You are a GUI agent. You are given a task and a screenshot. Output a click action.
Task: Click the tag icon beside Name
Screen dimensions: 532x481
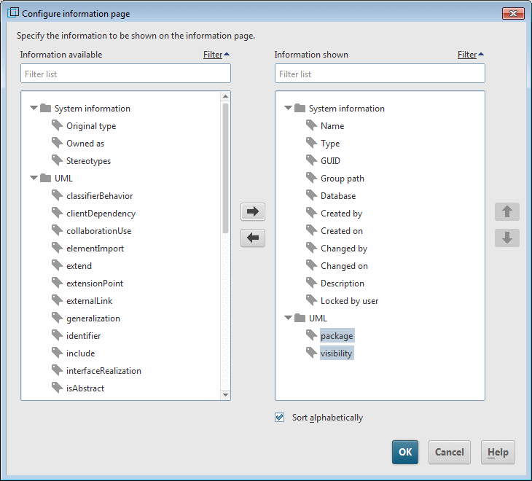(311, 125)
